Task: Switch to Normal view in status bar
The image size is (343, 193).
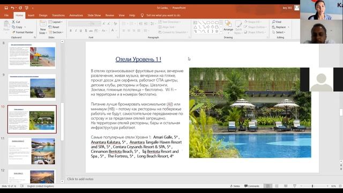Action: pyautogui.click(x=268, y=186)
